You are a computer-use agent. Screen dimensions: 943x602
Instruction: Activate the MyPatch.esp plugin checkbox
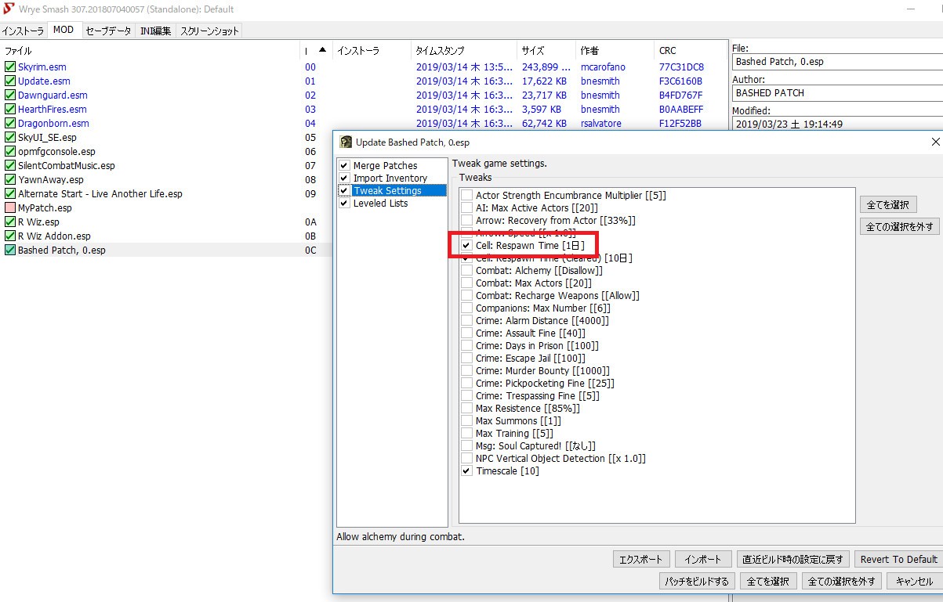[x=10, y=208]
